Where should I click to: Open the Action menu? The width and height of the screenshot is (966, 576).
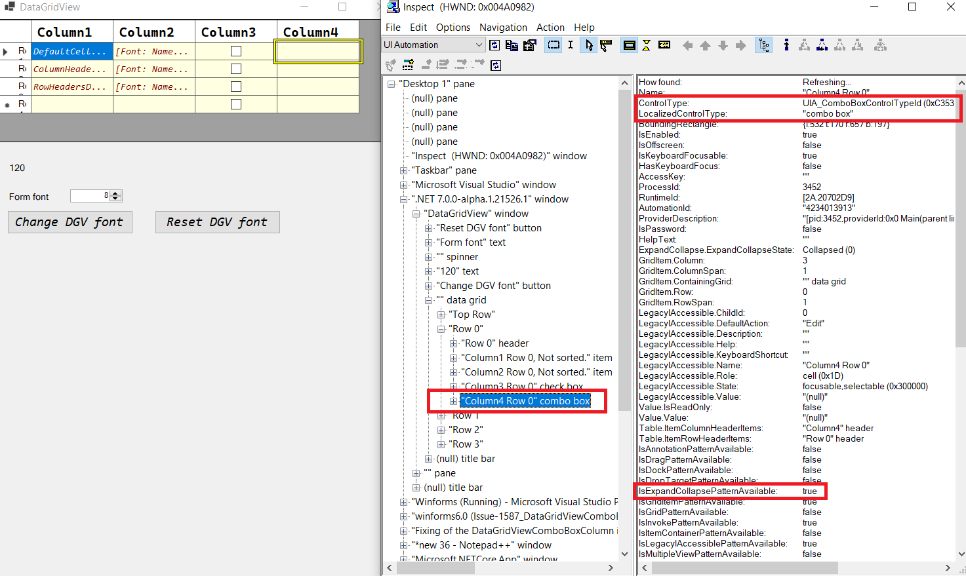[x=550, y=28]
